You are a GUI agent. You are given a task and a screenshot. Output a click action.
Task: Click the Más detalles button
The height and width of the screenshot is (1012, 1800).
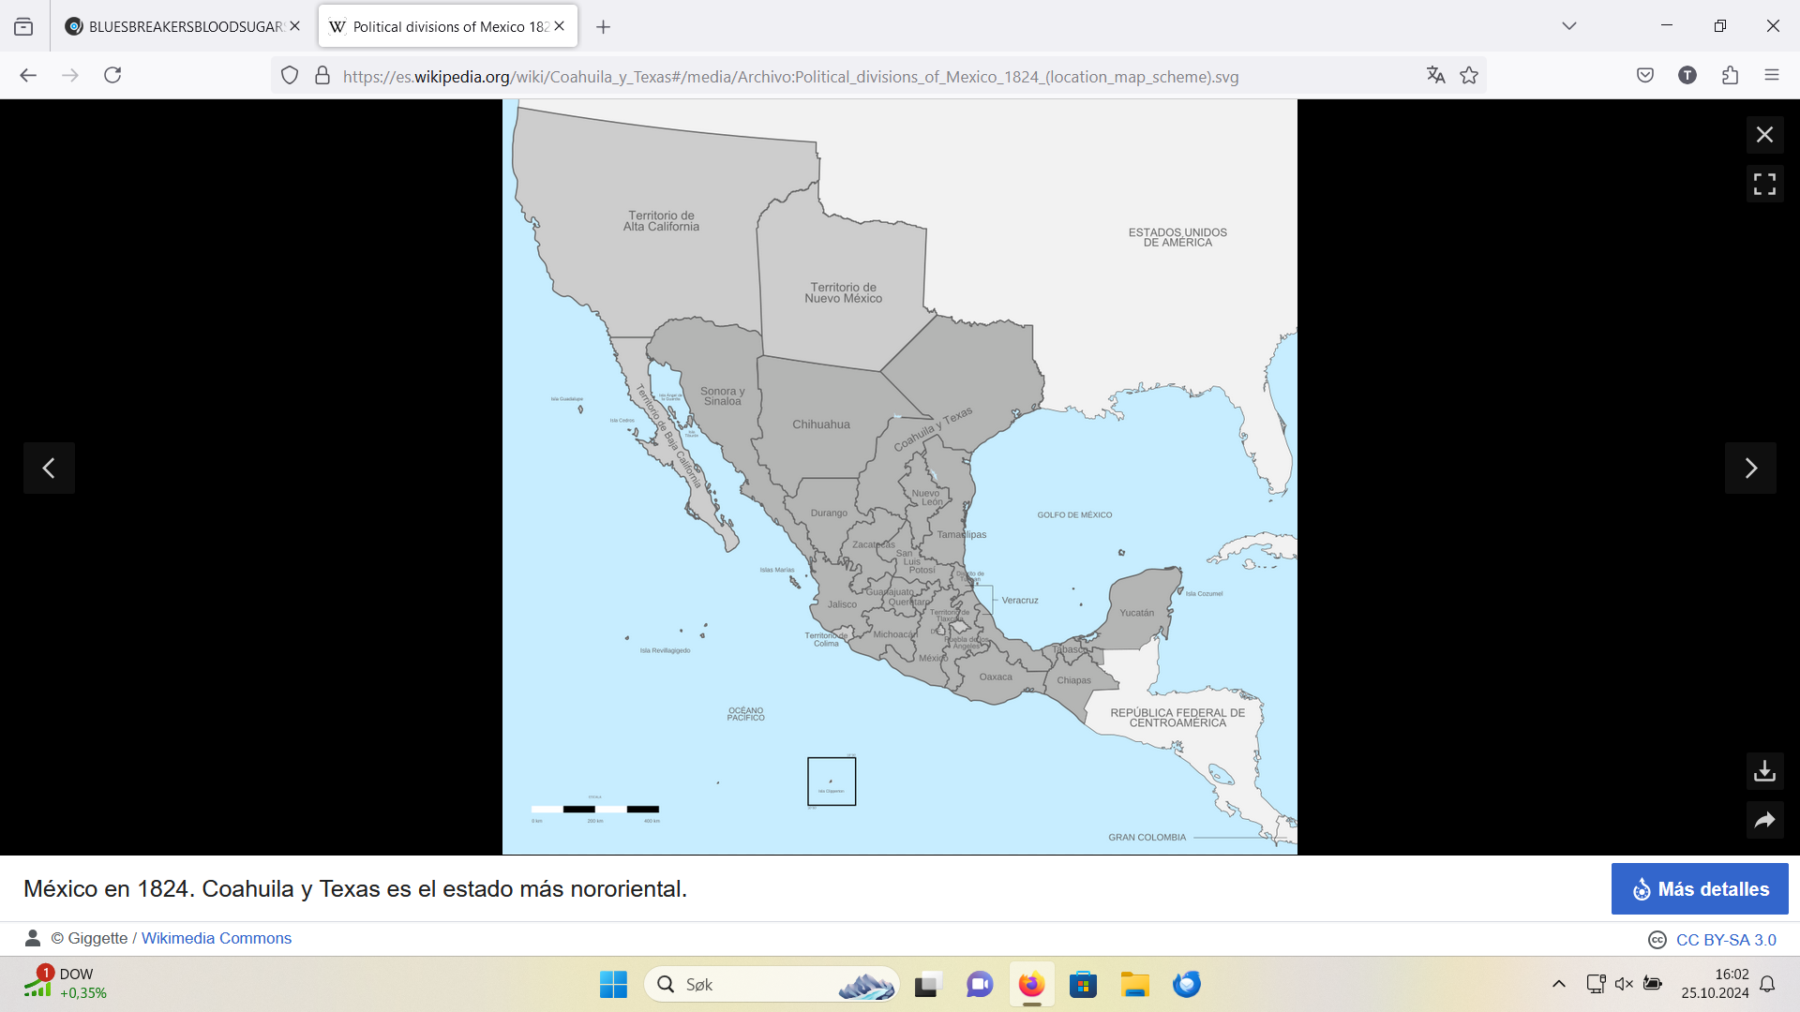pyautogui.click(x=1699, y=889)
